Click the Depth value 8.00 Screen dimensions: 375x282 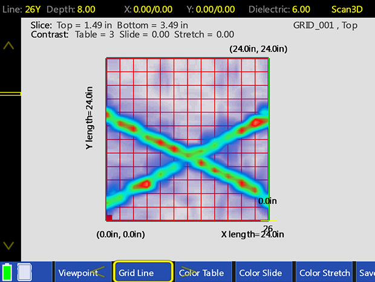(86, 10)
